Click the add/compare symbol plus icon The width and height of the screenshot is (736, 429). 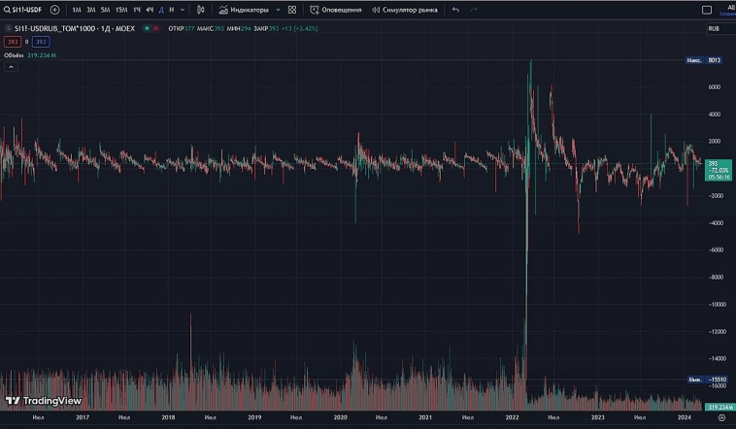coord(54,10)
